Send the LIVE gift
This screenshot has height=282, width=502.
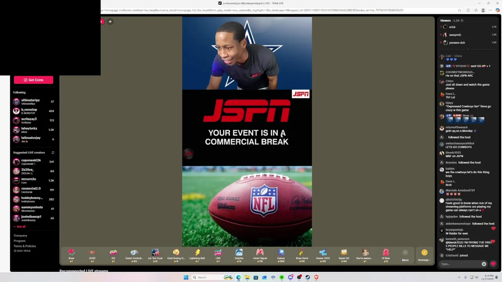pos(218,255)
